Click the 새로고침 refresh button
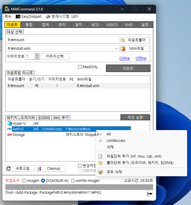This screenshot has height=205, width=191. point(20,168)
